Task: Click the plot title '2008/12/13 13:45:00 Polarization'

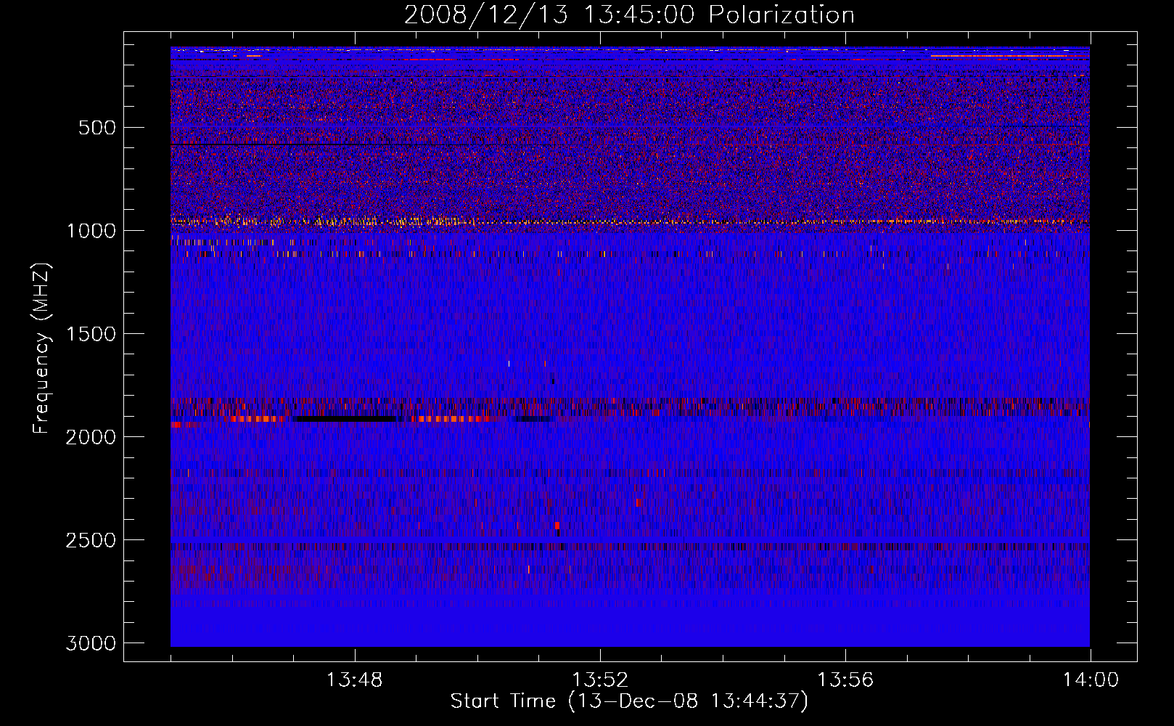Action: coord(629,15)
